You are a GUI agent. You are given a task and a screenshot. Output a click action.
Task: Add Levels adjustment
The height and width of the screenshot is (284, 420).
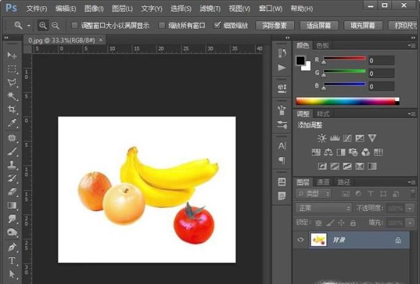tap(334, 138)
